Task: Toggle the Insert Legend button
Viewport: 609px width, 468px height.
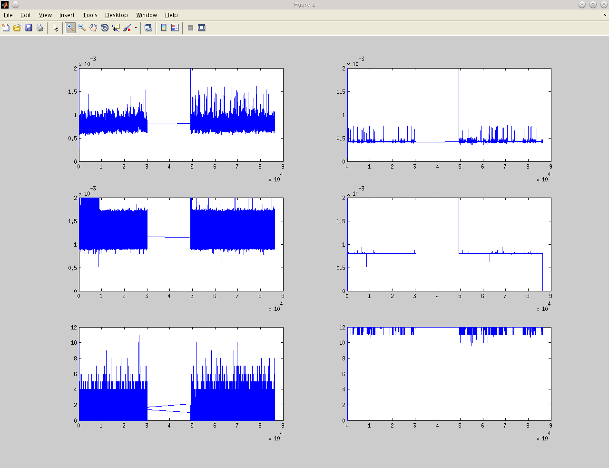Action: point(175,28)
